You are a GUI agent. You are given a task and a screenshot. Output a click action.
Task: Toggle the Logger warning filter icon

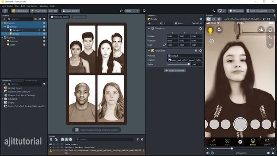pos(66,140)
